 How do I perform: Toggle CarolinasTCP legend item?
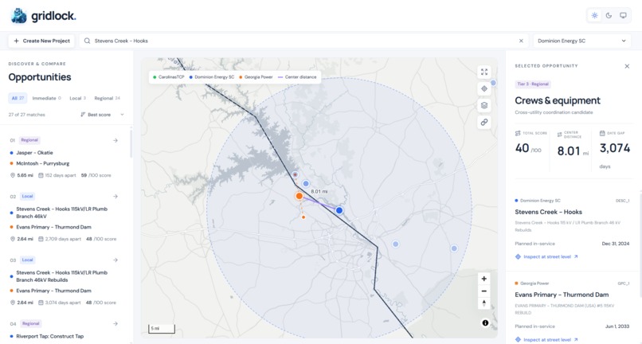[168, 77]
